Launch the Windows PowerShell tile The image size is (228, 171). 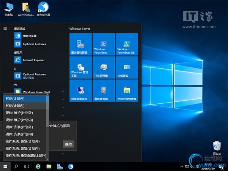(x=104, y=44)
